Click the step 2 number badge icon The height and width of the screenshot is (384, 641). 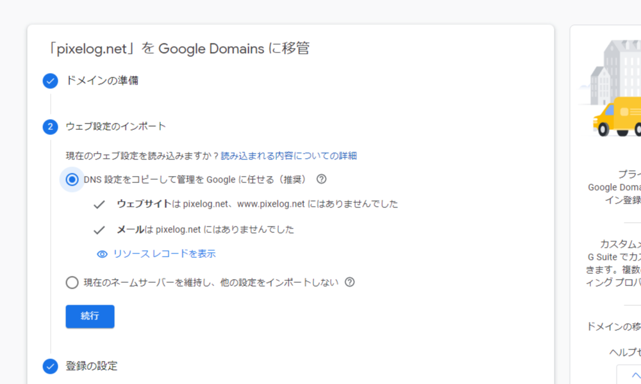[x=50, y=127]
